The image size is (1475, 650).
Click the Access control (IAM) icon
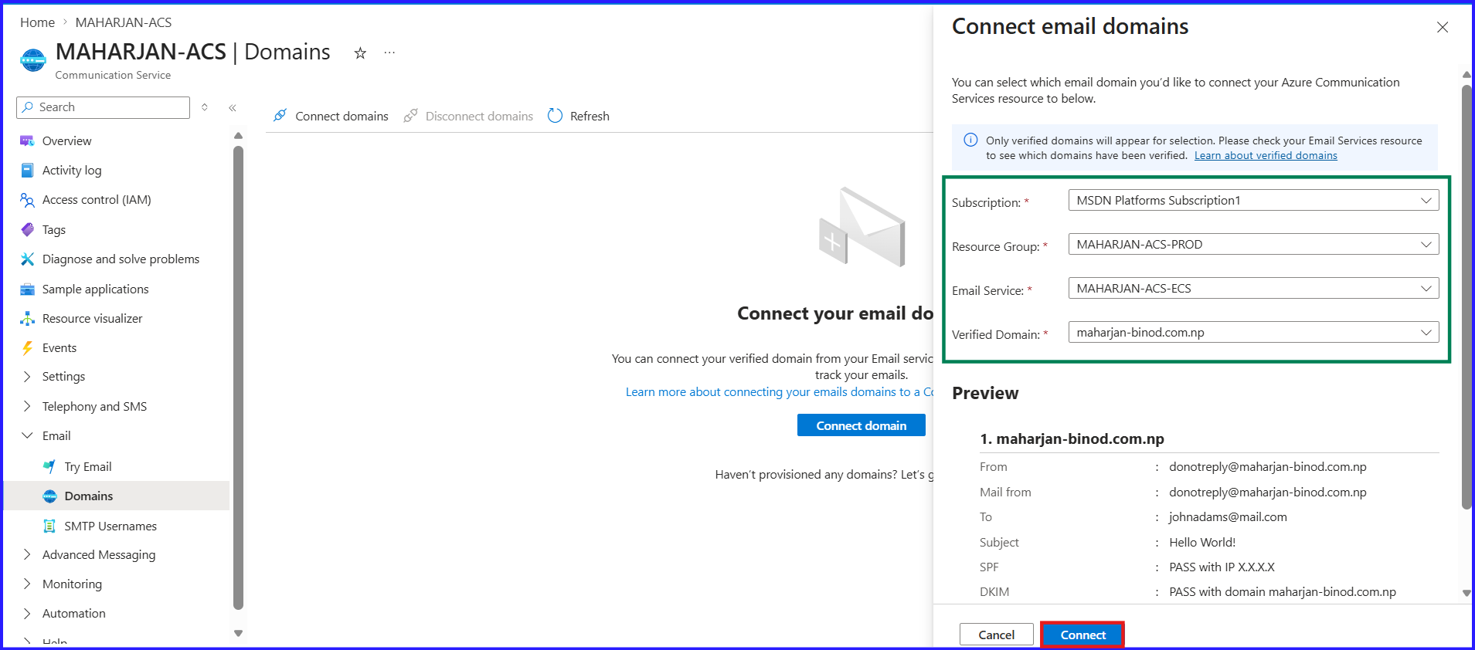pyautogui.click(x=27, y=200)
